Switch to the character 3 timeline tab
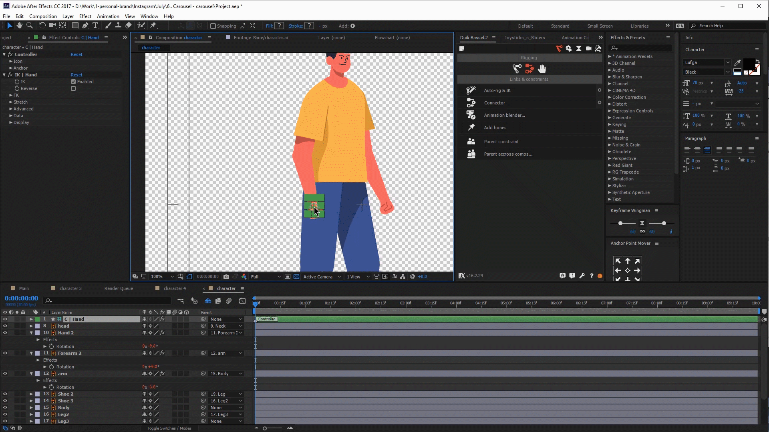Viewport: 769px width, 432px height. coord(70,288)
